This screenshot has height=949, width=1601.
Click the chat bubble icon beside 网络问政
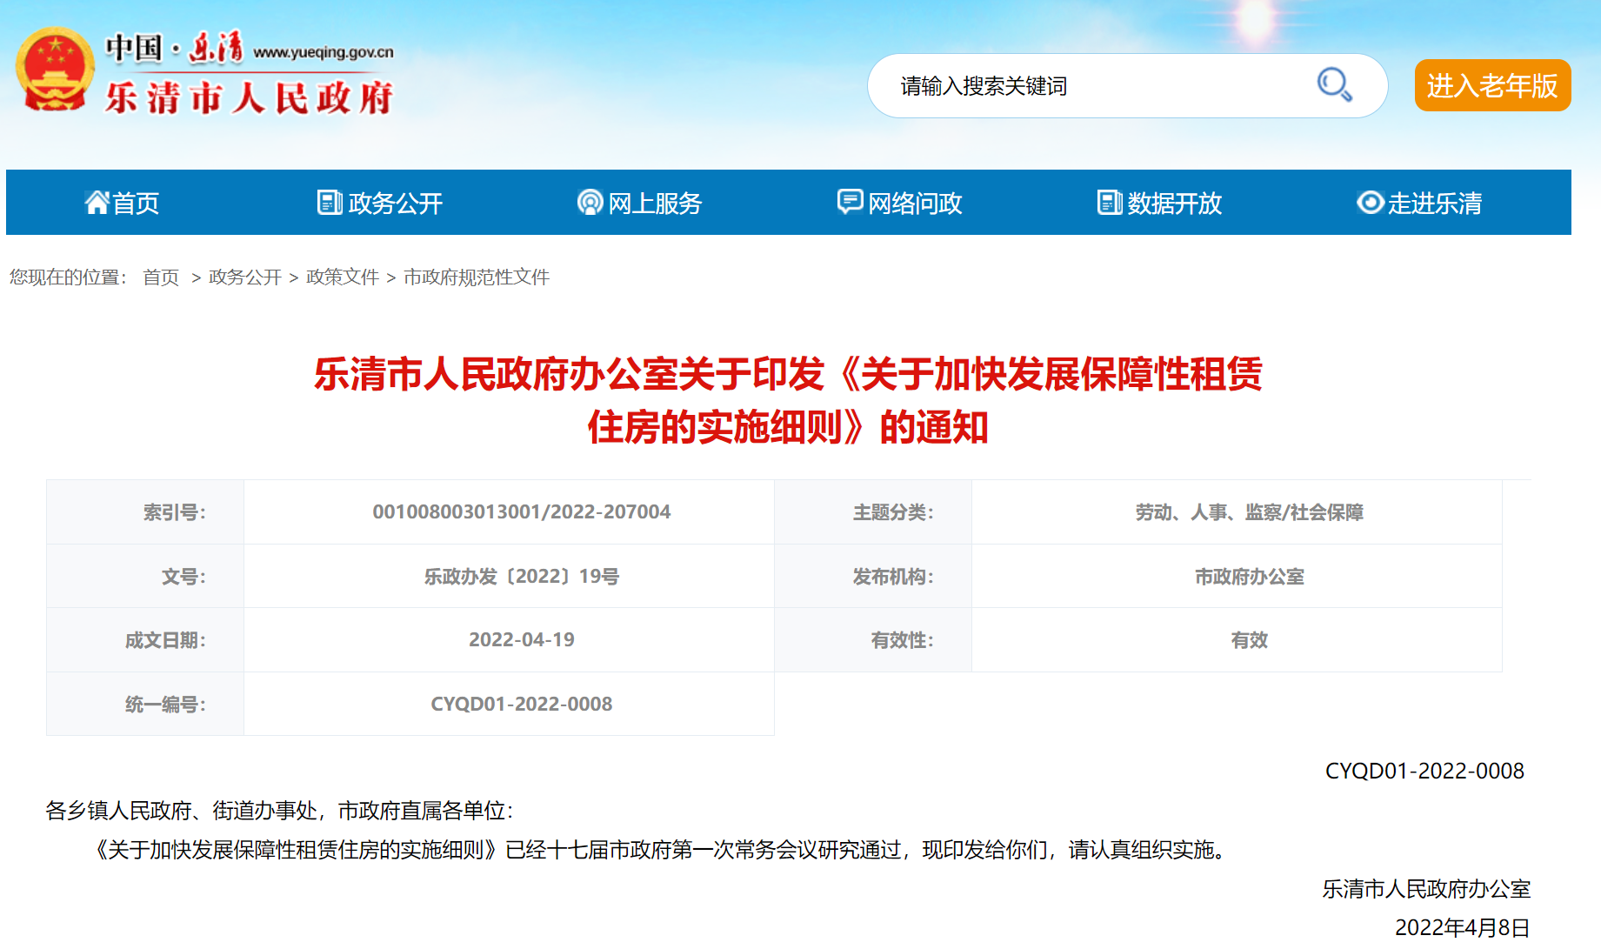point(849,202)
